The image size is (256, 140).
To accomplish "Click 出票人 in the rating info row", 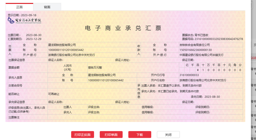I will coord(68,107).
